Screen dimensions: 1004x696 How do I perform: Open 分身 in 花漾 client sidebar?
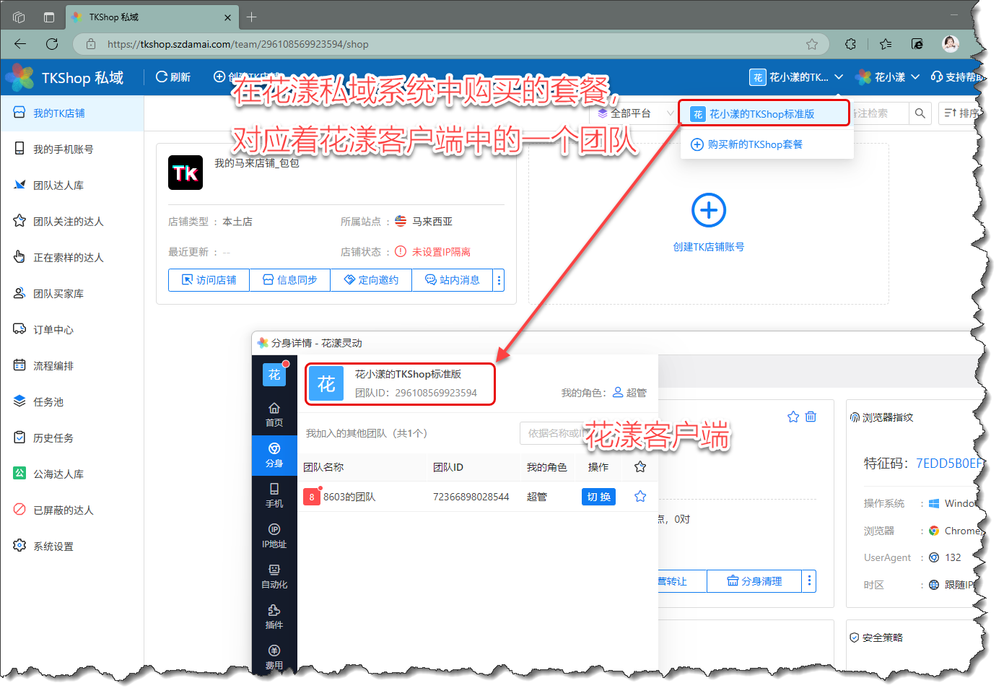pos(274,455)
